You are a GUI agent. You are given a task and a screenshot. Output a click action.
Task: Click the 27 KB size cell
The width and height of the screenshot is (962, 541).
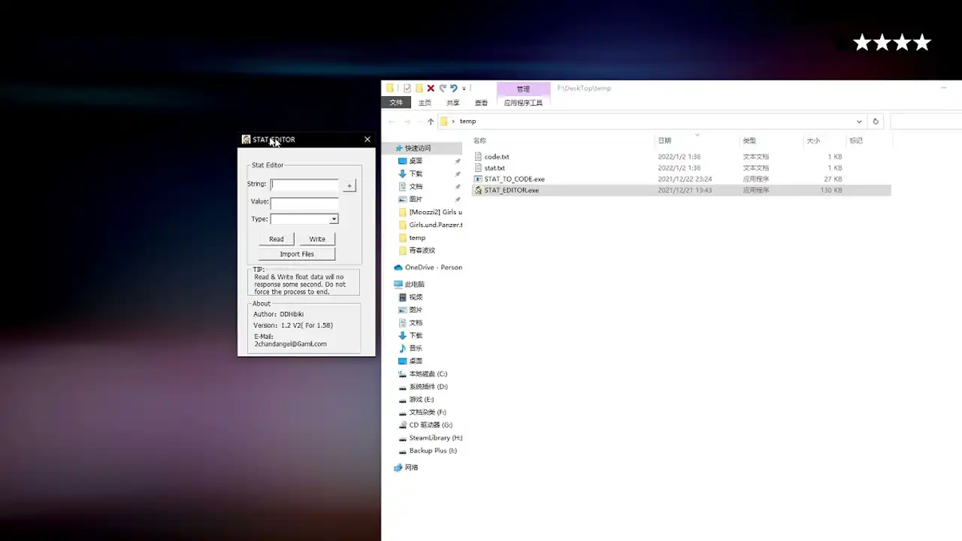click(833, 179)
